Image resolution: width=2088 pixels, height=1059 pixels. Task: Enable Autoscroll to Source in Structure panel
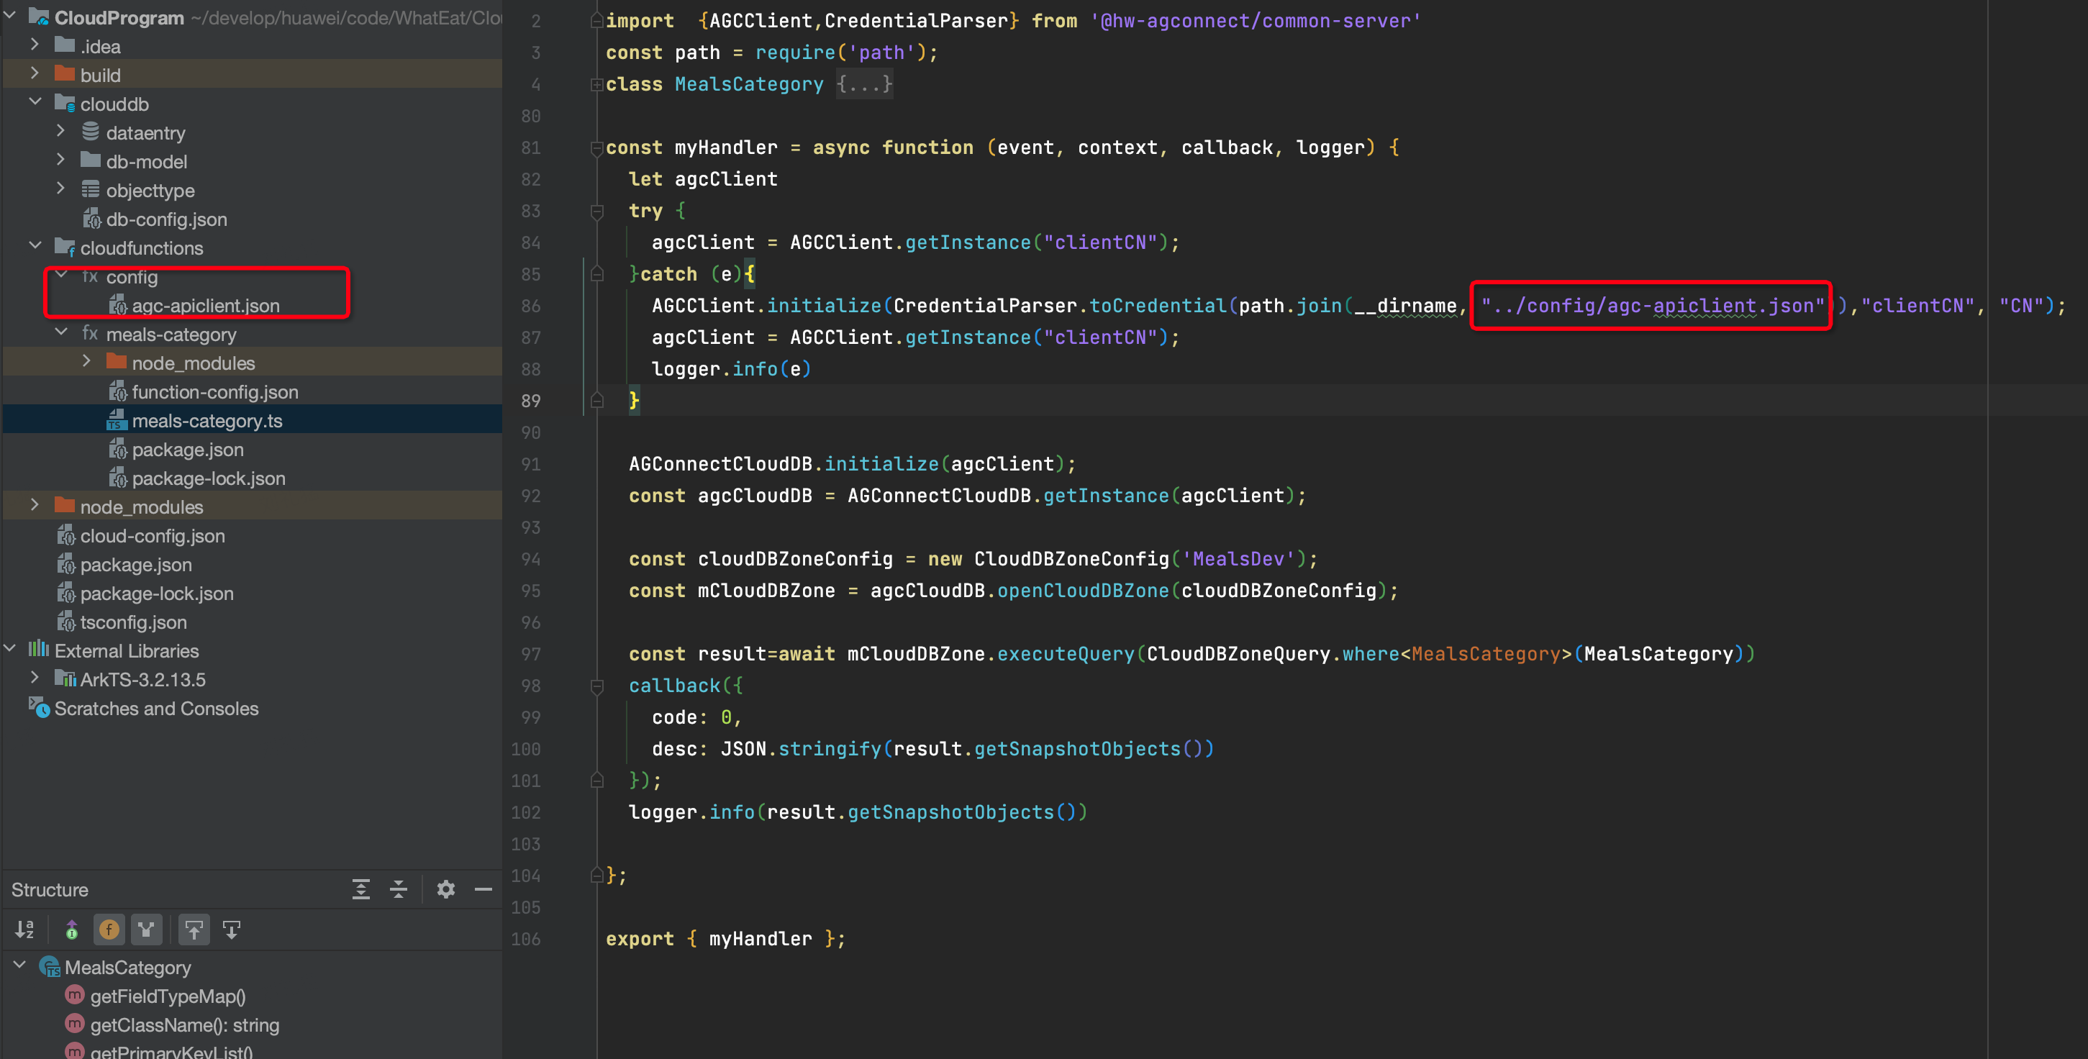tap(194, 930)
